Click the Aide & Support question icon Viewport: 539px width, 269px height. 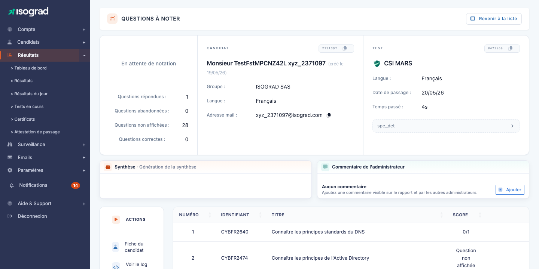[x=10, y=204]
